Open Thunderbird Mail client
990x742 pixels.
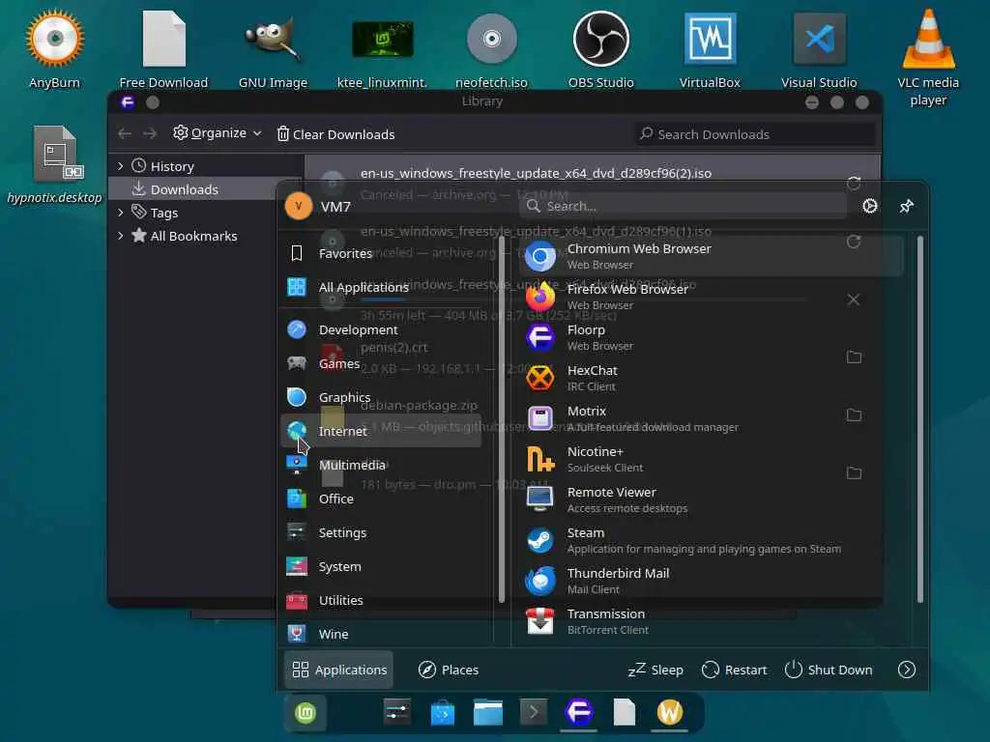(x=711, y=581)
